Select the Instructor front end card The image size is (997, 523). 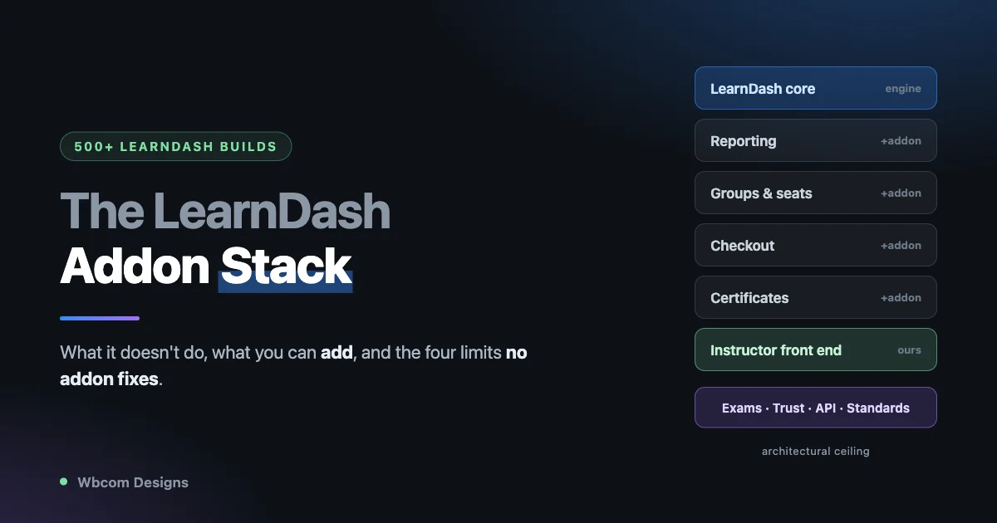(815, 349)
